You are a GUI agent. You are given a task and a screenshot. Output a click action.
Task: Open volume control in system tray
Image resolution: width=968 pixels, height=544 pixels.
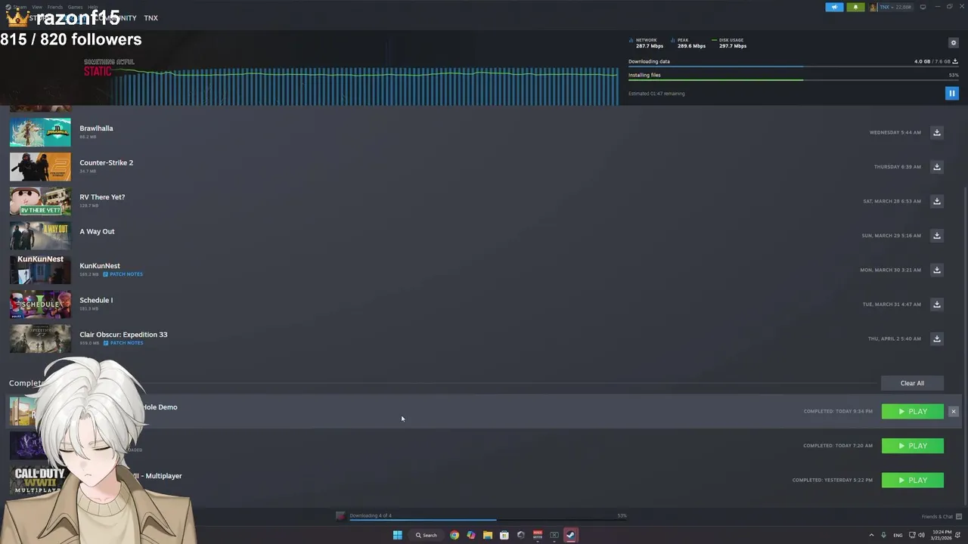click(920, 535)
